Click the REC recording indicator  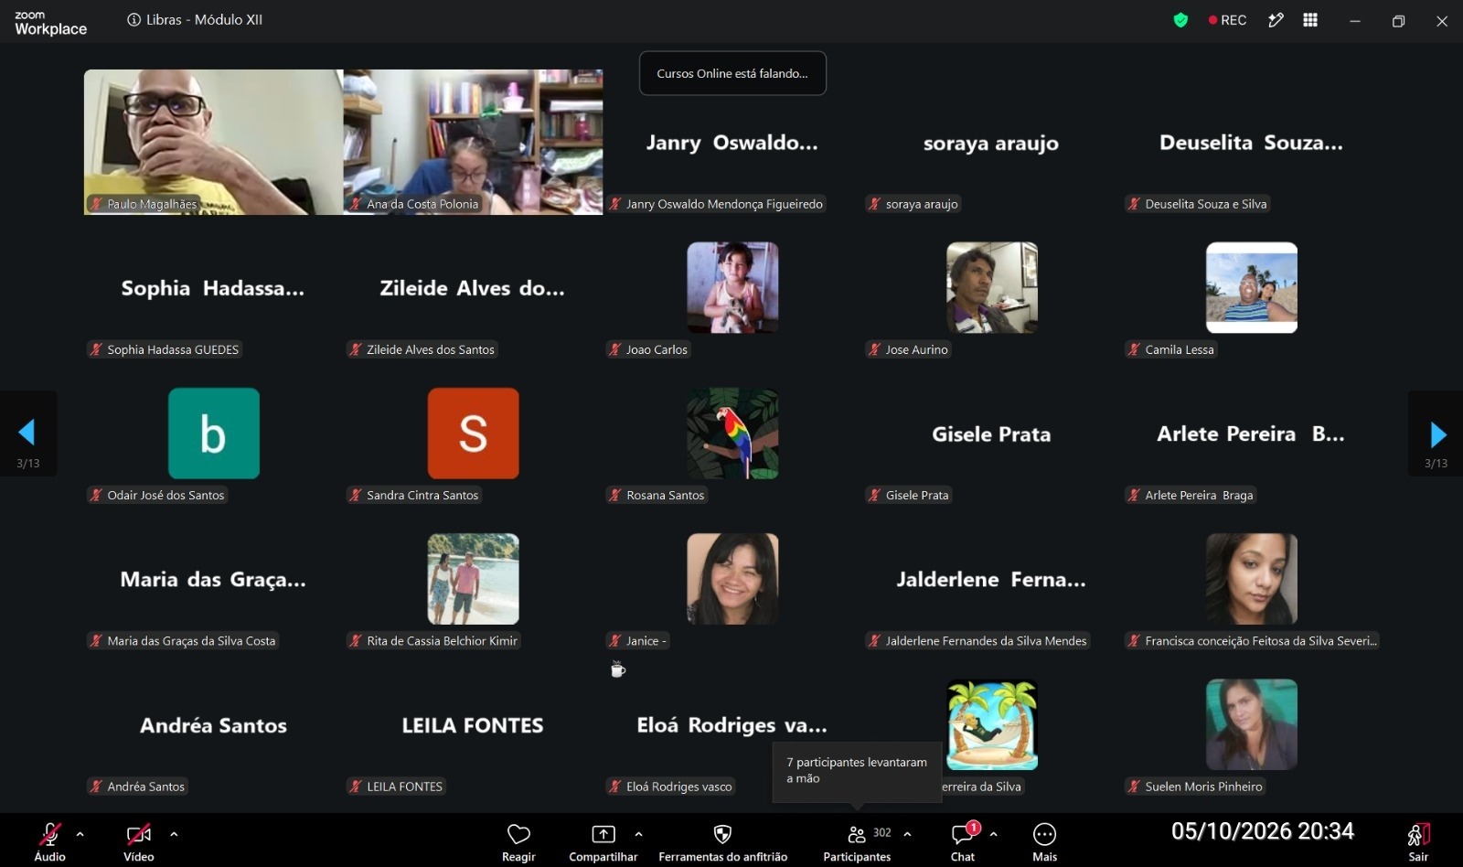tap(1227, 20)
